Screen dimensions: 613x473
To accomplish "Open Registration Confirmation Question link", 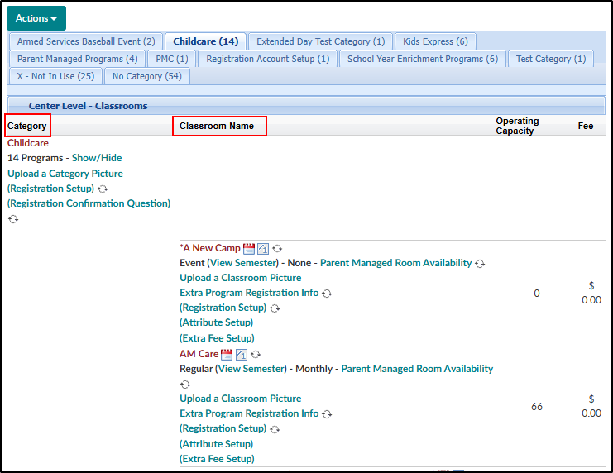I will (x=89, y=203).
